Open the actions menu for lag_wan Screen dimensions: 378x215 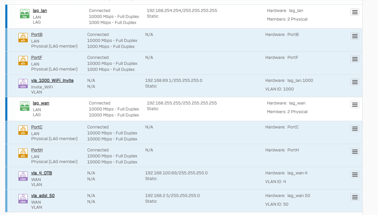click(355, 105)
